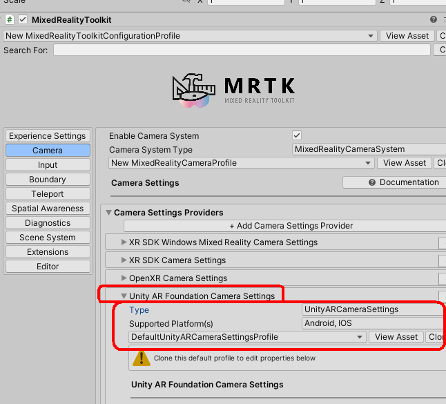Click View Asset for the configuration profile
This screenshot has width=446, height=404.
click(407, 36)
